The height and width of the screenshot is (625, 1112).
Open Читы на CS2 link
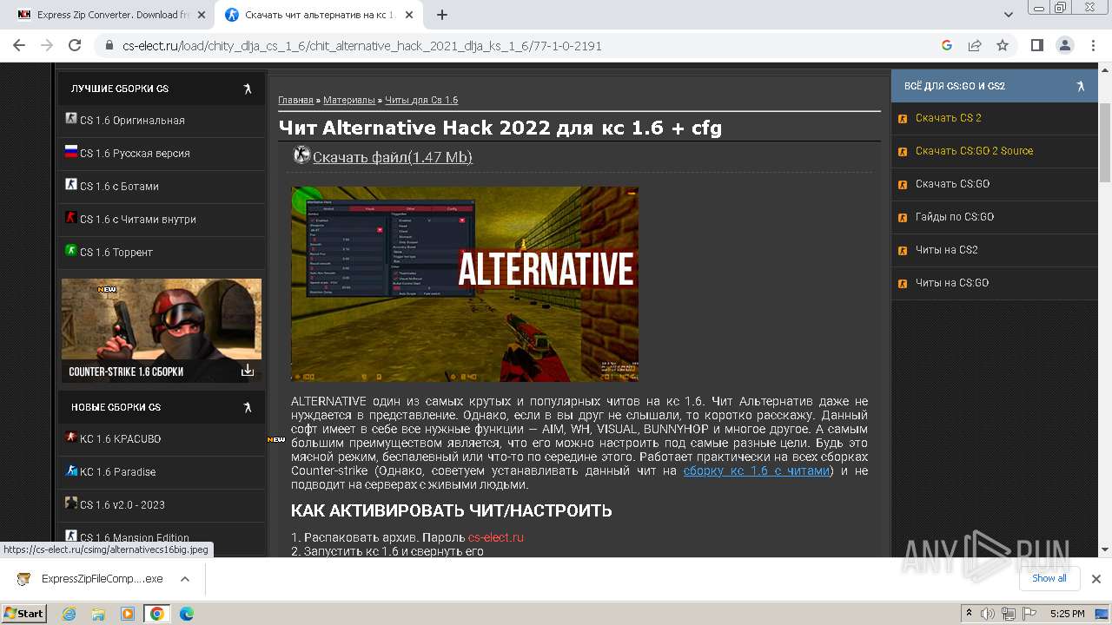pos(947,250)
